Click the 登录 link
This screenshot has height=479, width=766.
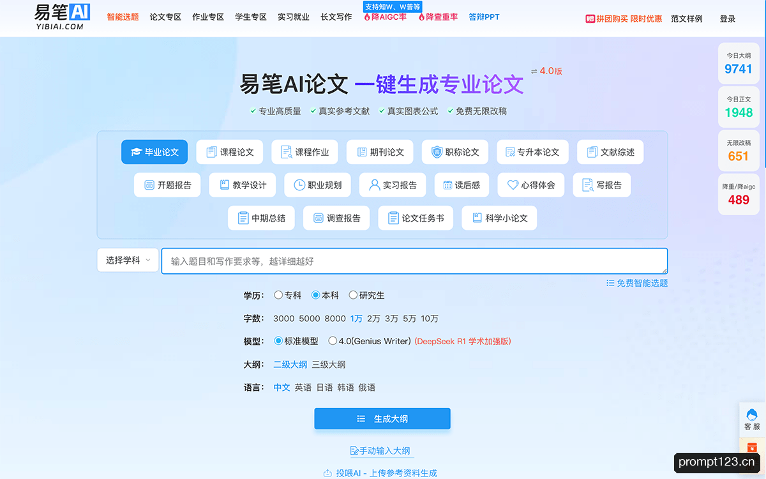click(x=728, y=19)
